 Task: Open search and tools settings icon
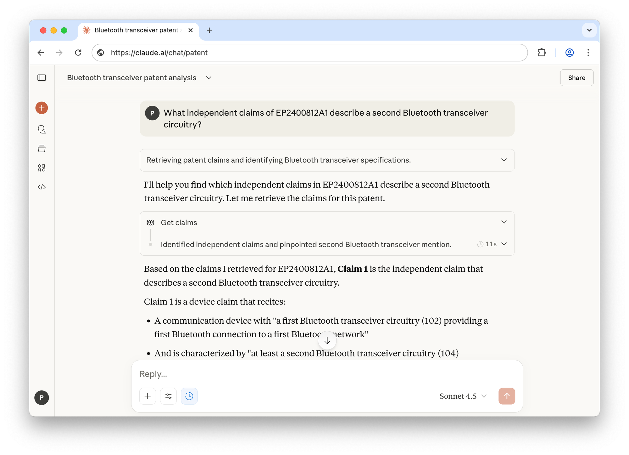pos(168,396)
